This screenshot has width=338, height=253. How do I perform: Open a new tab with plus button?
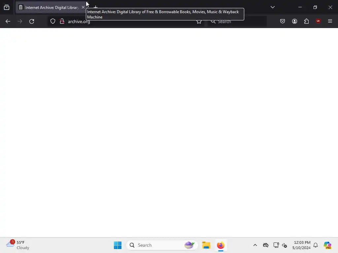pos(95,7)
